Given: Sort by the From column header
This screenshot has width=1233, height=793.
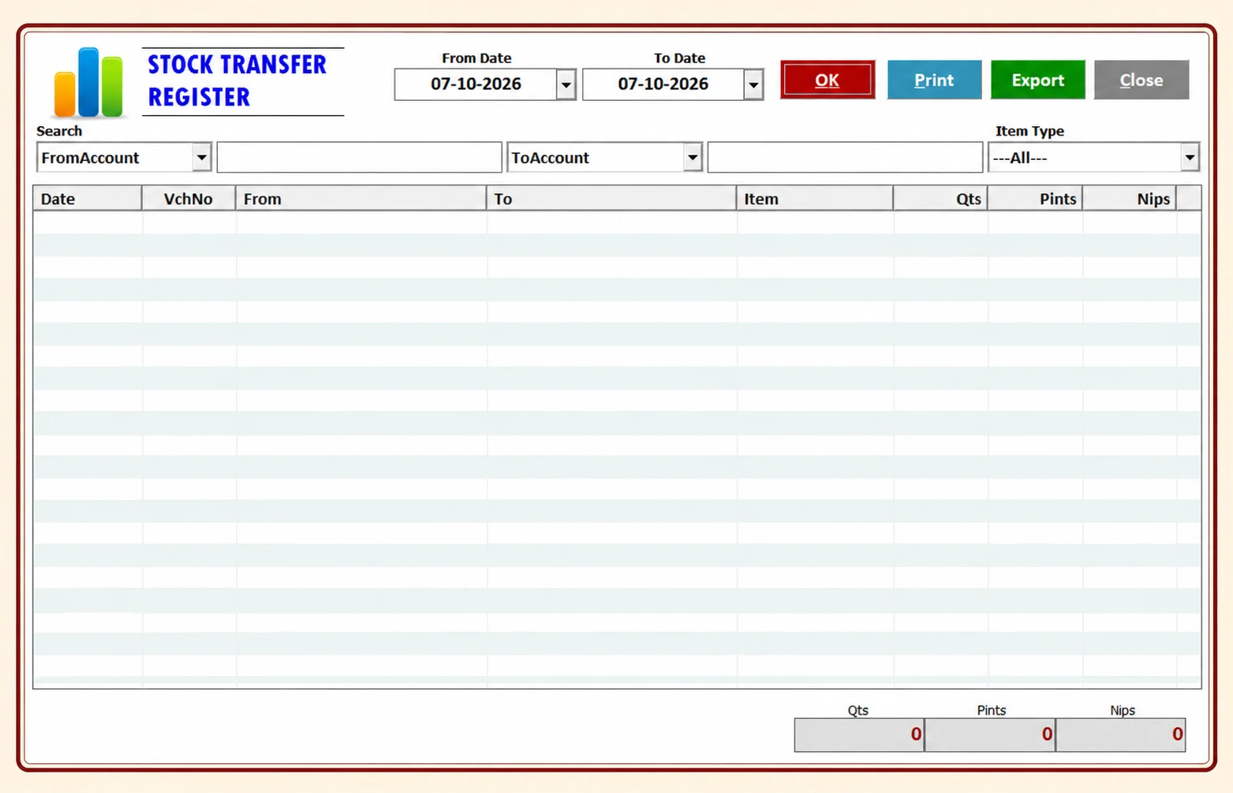Looking at the screenshot, I should click(361, 199).
